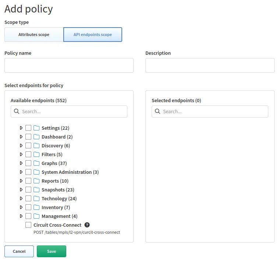Click the Technology folder icon
Viewport: 279px width, 262px height.
36,198
